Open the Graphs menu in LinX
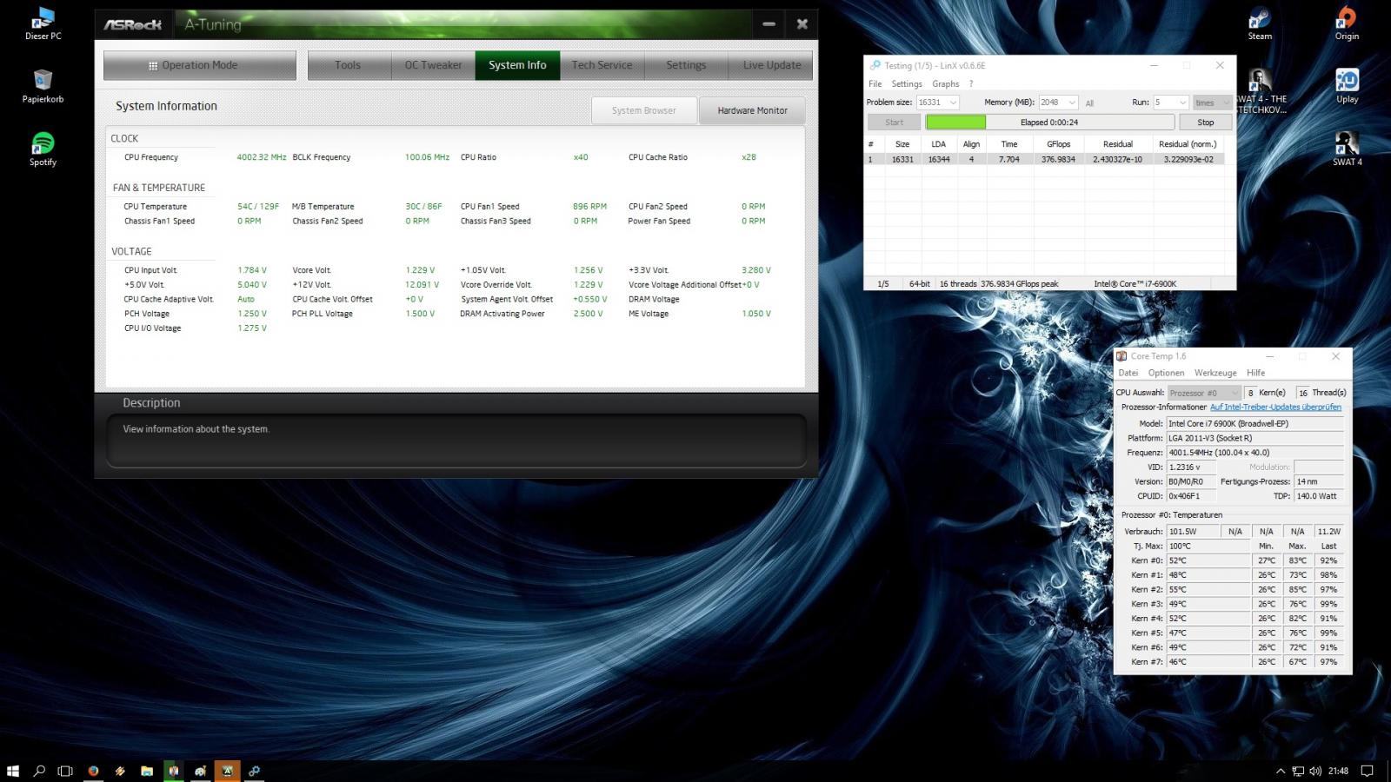The image size is (1391, 782). point(946,84)
